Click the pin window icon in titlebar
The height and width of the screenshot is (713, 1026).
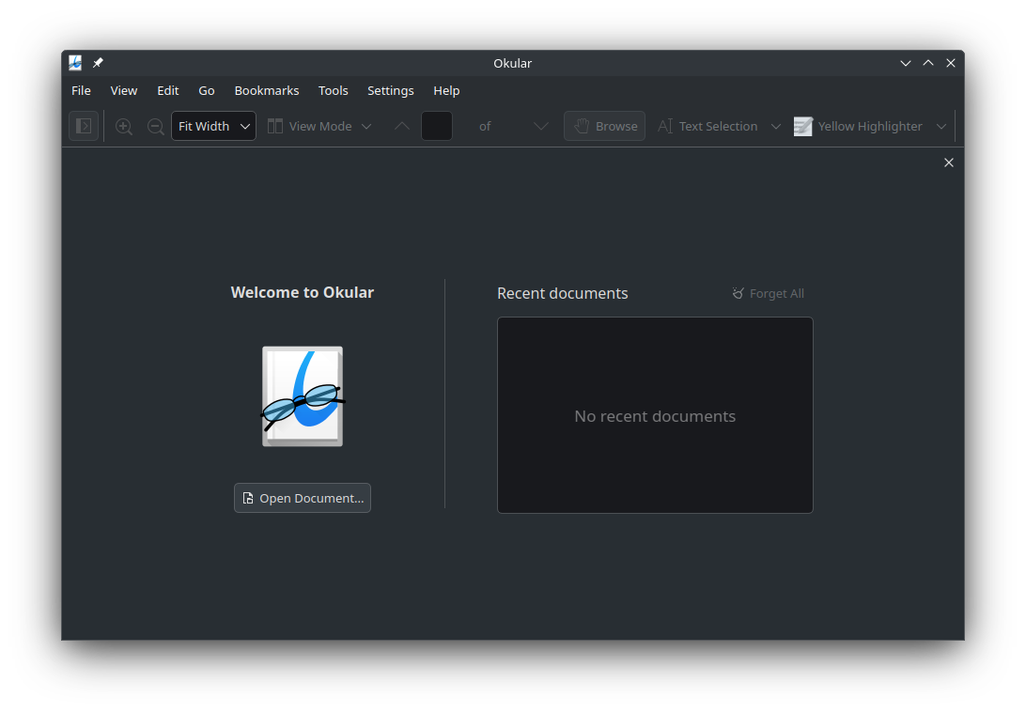click(x=98, y=63)
